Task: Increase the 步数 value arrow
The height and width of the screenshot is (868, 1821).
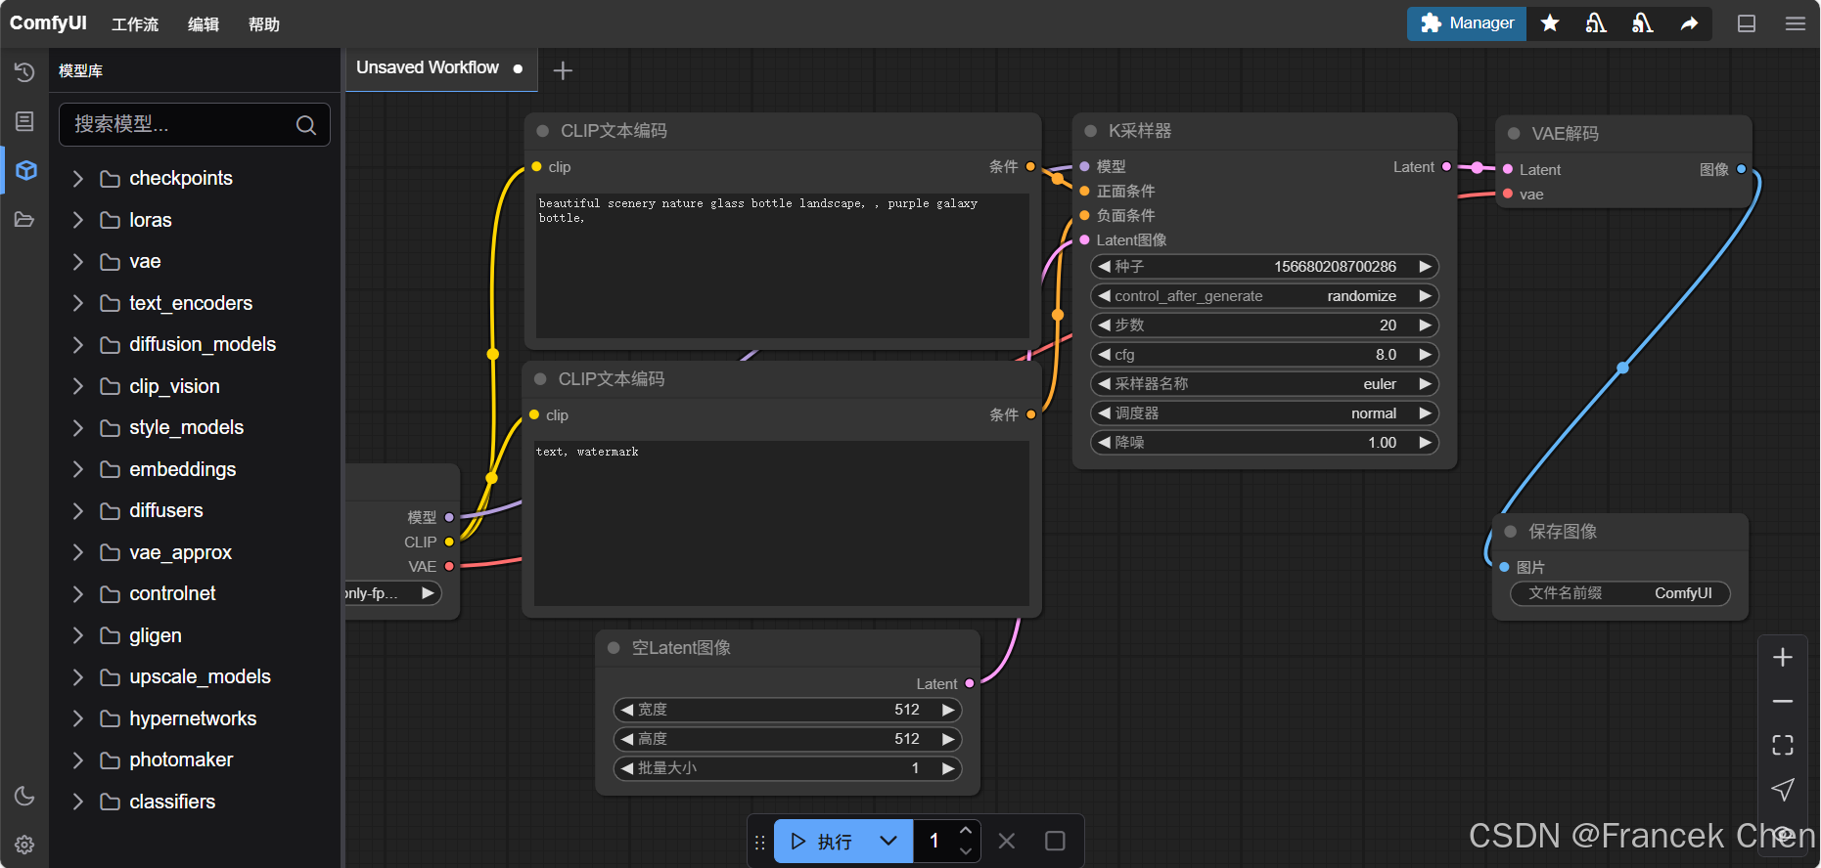Action: coord(1425,325)
